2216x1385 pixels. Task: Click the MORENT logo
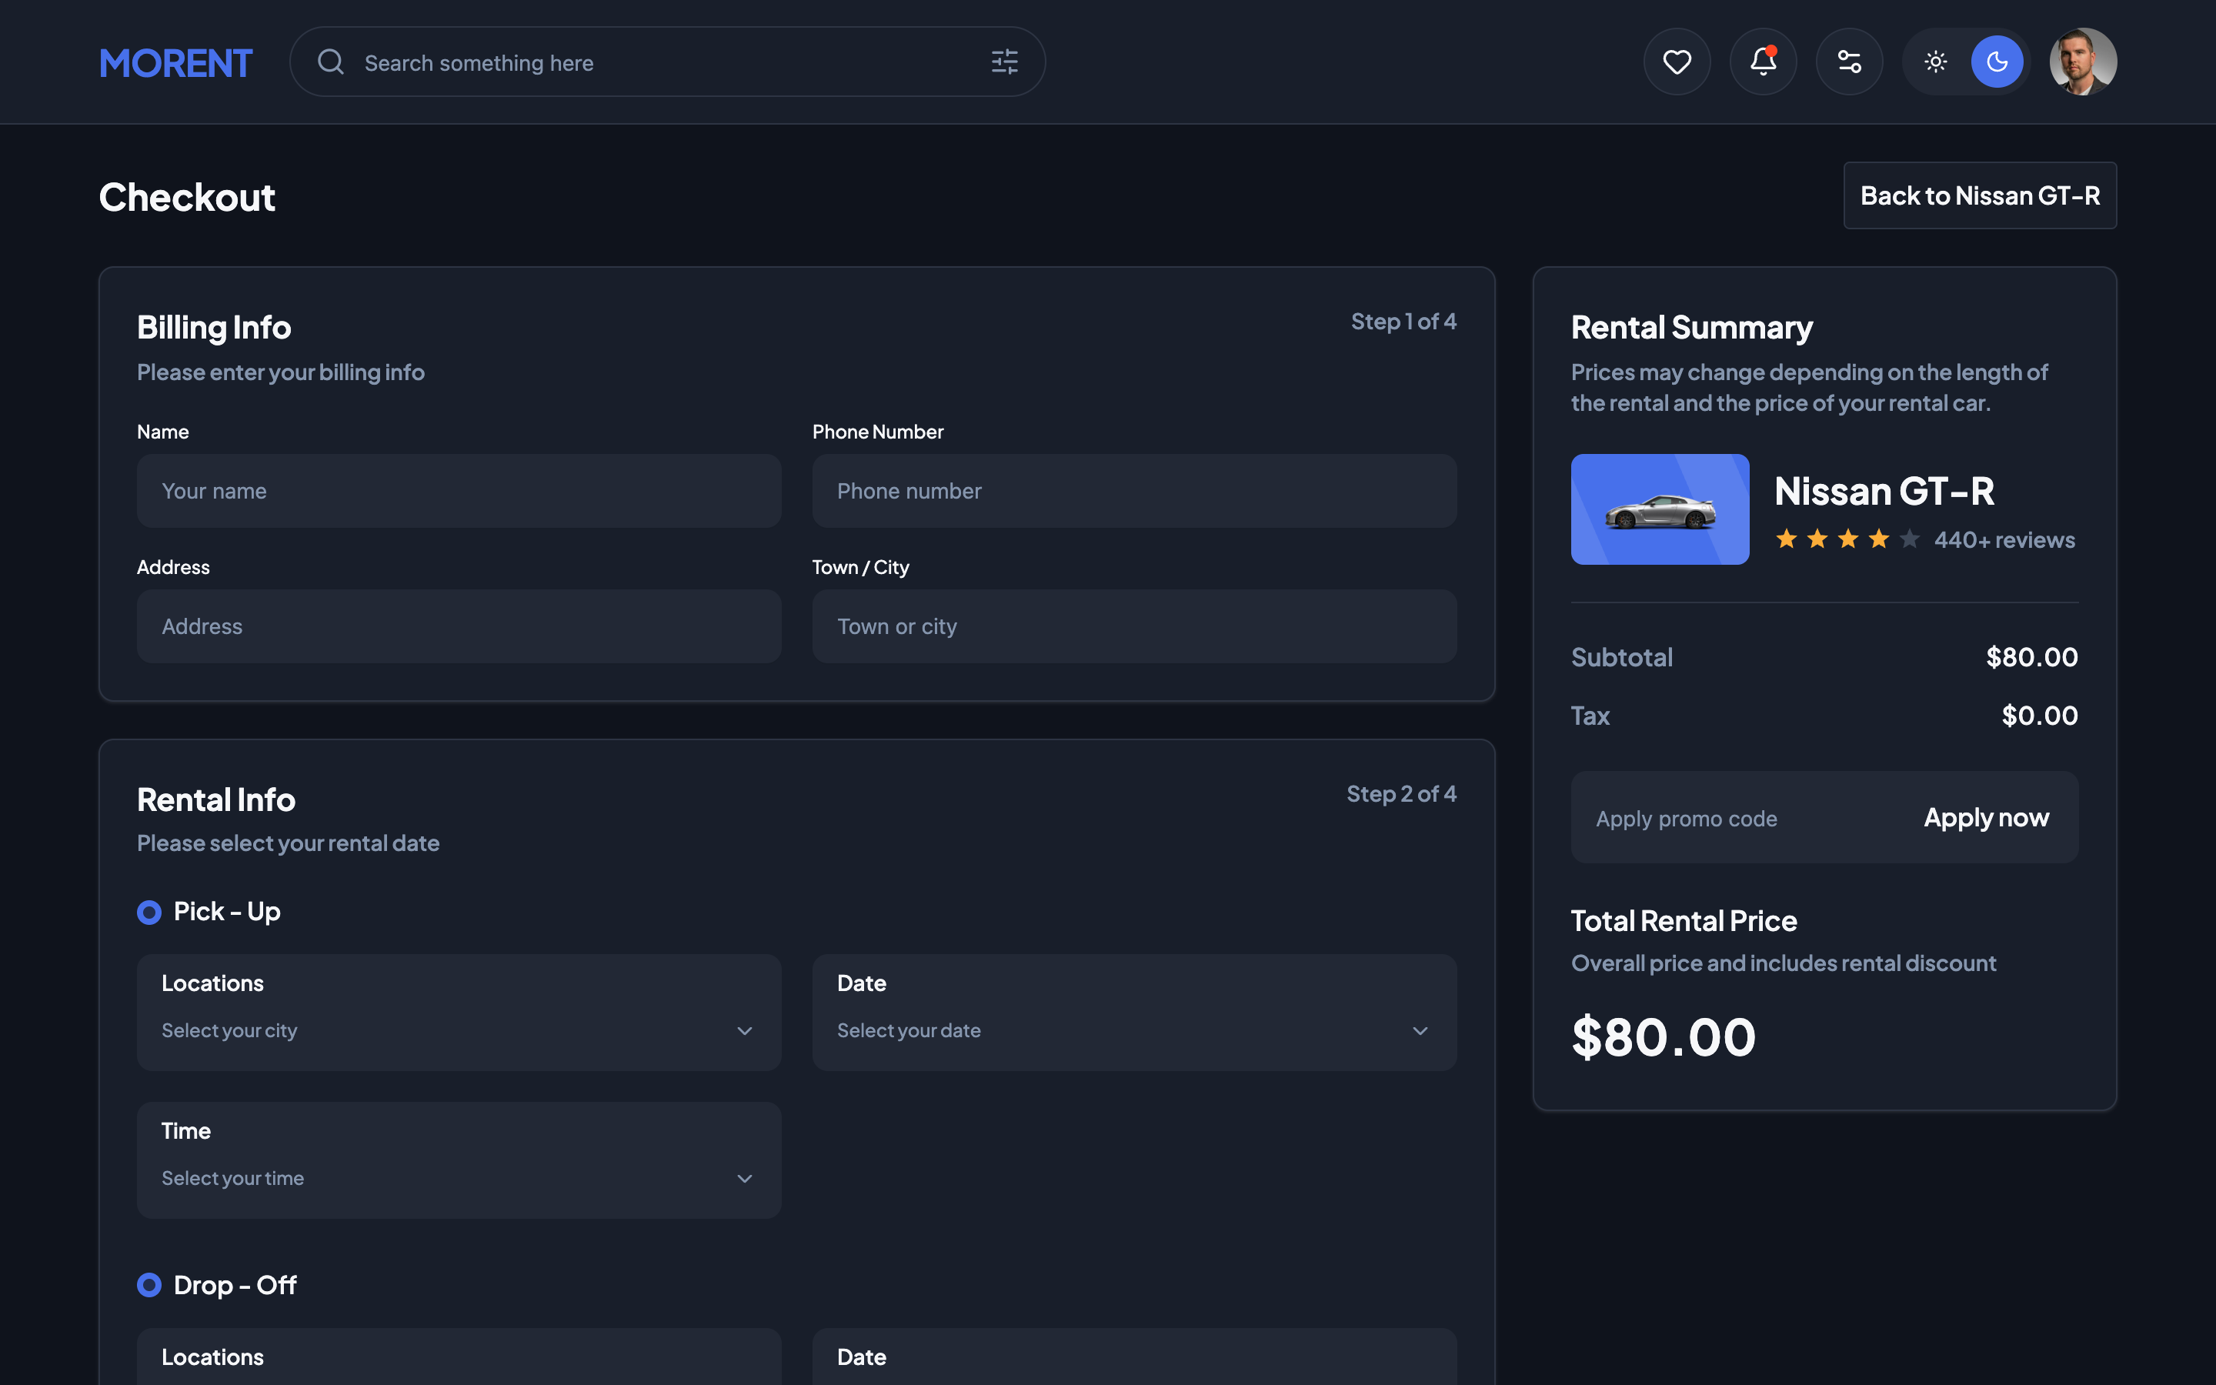point(175,62)
